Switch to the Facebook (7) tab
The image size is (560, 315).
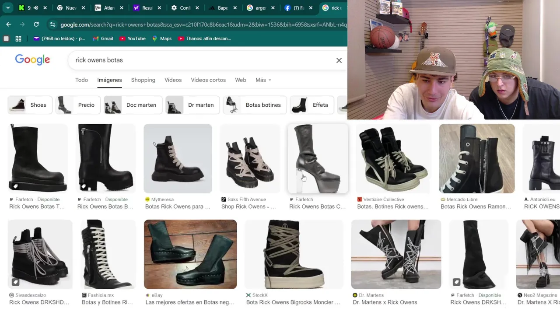[x=298, y=8]
